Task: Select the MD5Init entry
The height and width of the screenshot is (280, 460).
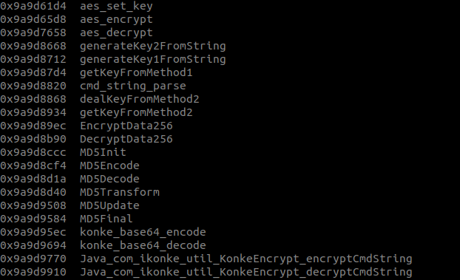Action: click(103, 152)
